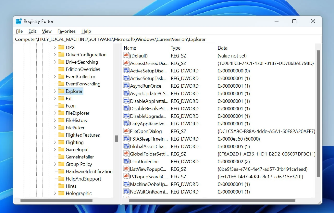Select the Hints key label
334x213 pixels.
[71, 186]
